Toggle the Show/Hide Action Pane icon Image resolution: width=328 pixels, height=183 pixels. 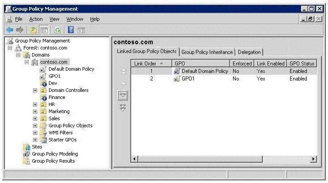click(x=81, y=30)
